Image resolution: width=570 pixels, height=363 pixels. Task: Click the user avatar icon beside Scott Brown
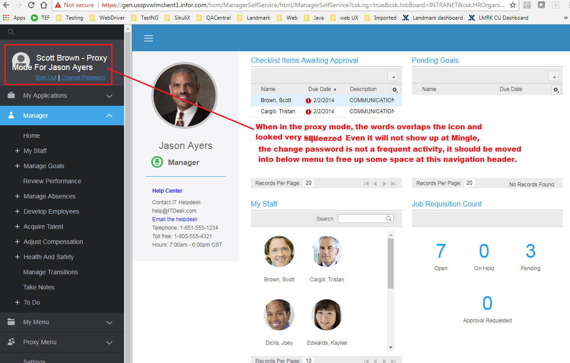click(21, 61)
